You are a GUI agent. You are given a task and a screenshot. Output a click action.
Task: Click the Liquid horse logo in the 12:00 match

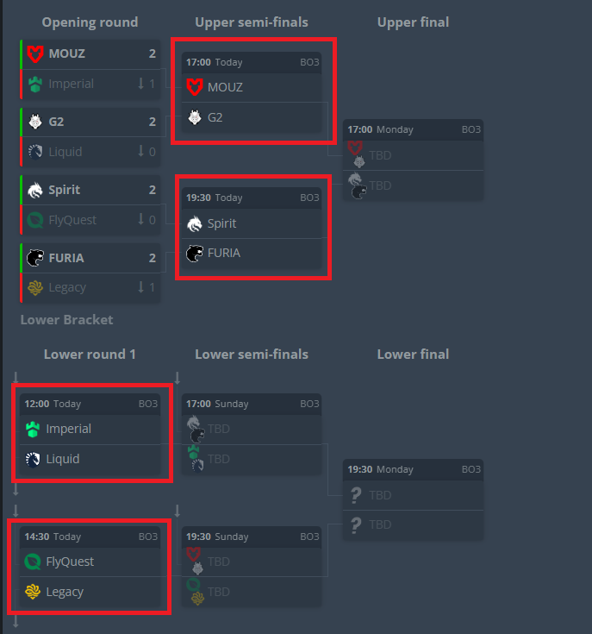(x=33, y=459)
